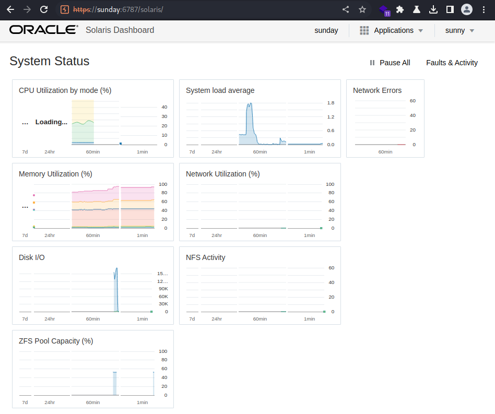495x414 pixels.
Task: Open the browser profile avatar
Action: pyautogui.click(x=467, y=9)
